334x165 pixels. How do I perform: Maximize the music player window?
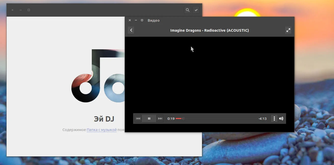pyautogui.click(x=29, y=10)
